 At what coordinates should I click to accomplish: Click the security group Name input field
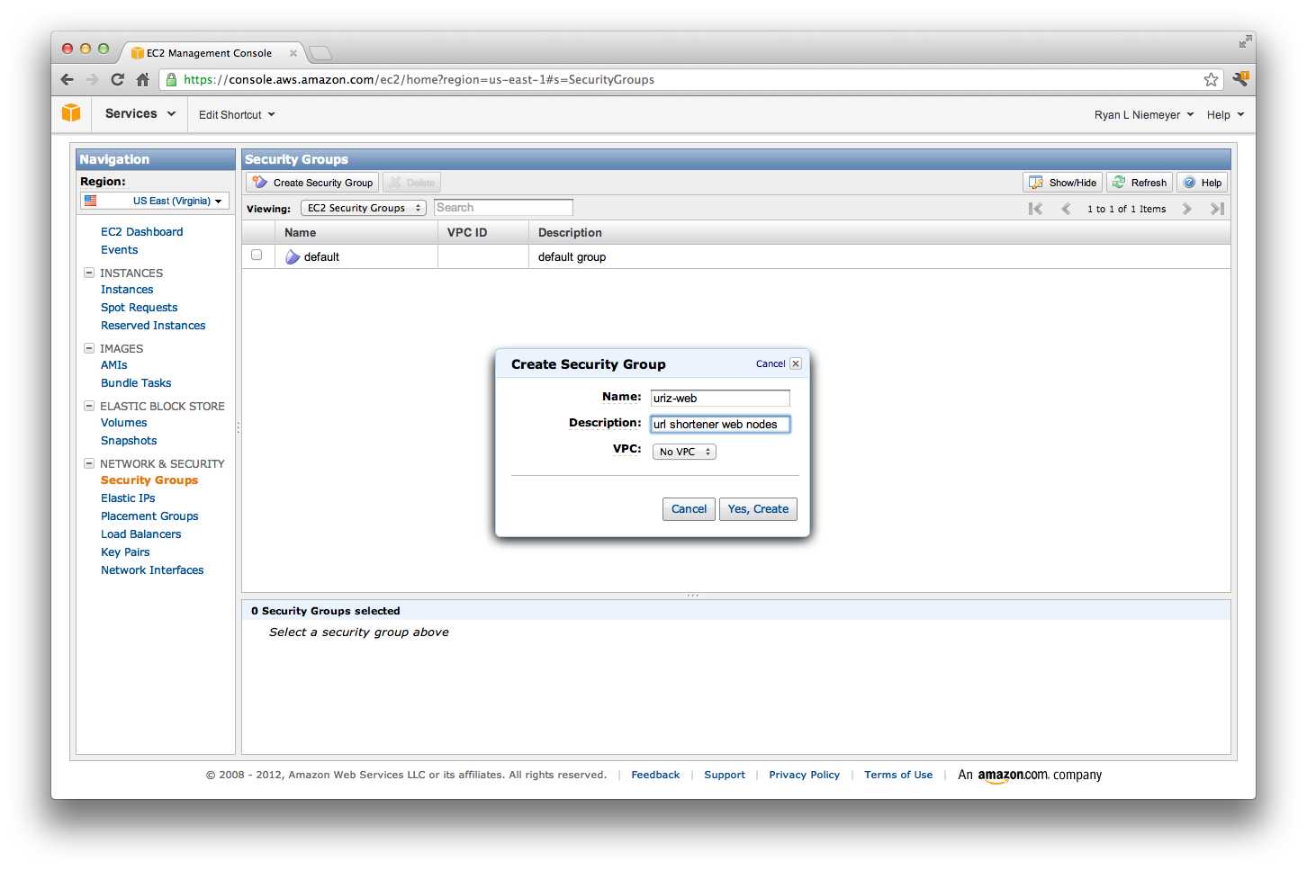pyautogui.click(x=720, y=399)
